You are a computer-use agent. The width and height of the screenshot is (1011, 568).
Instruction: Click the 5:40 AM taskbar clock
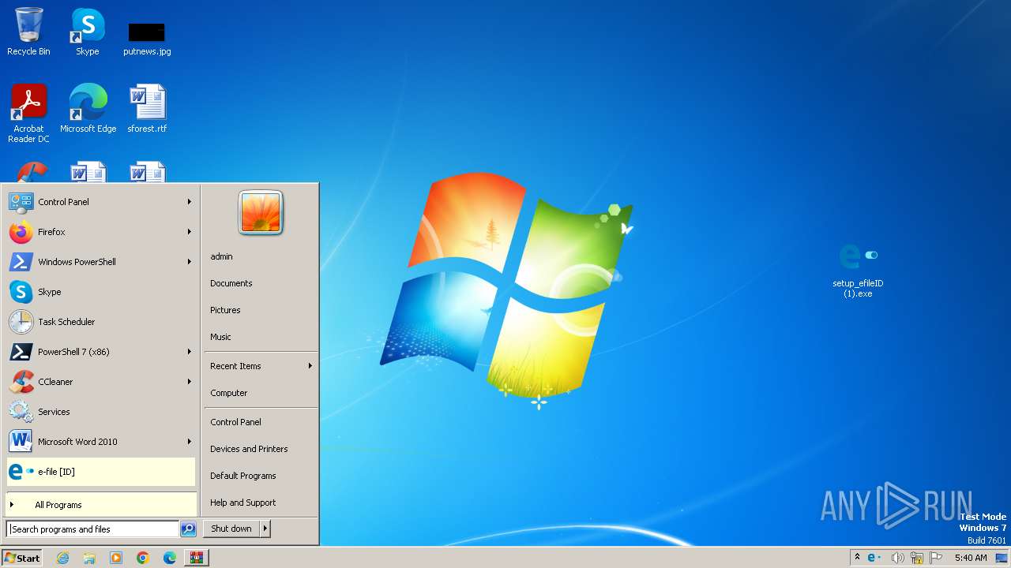click(x=971, y=558)
